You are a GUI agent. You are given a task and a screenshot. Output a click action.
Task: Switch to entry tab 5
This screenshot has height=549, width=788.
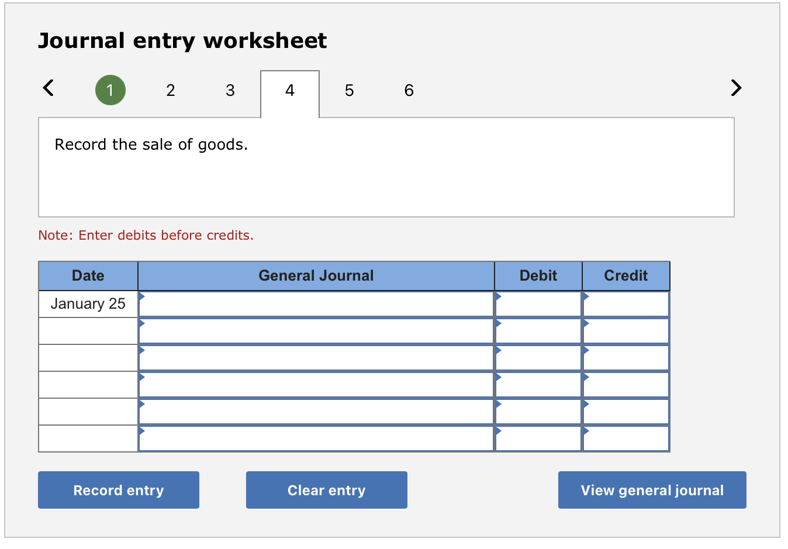coord(349,90)
